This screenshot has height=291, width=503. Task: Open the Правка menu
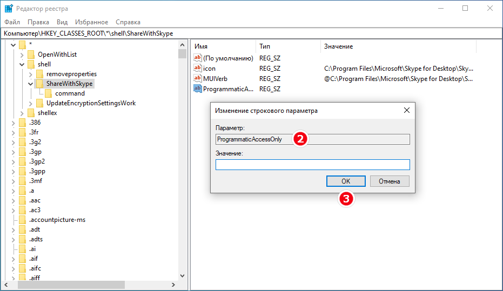coord(38,22)
